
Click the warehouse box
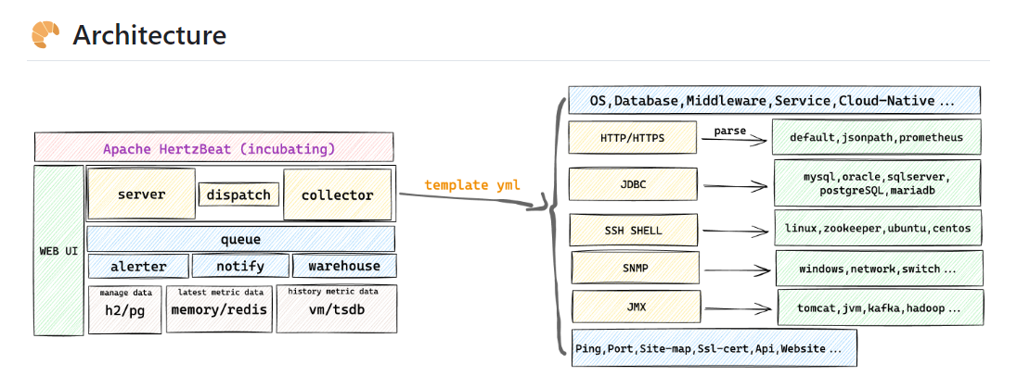click(x=344, y=266)
